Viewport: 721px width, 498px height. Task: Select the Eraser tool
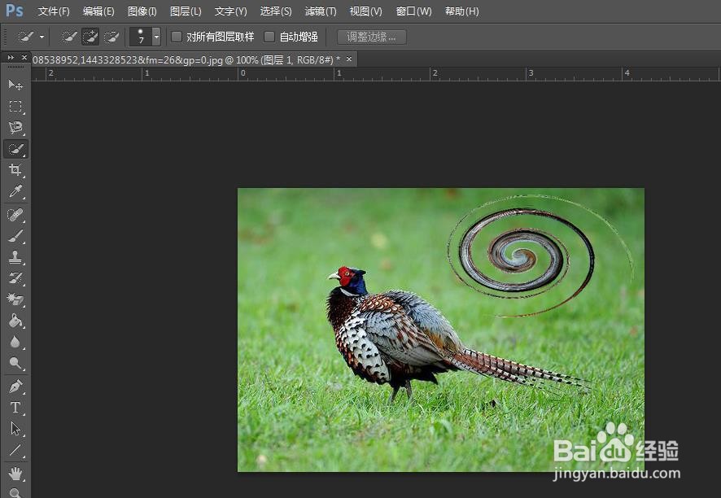pos(15,299)
